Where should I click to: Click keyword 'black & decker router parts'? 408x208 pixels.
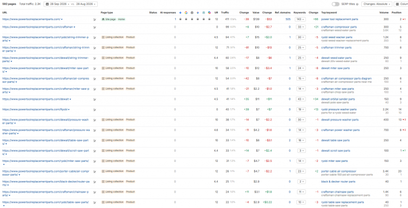(x=338, y=181)
